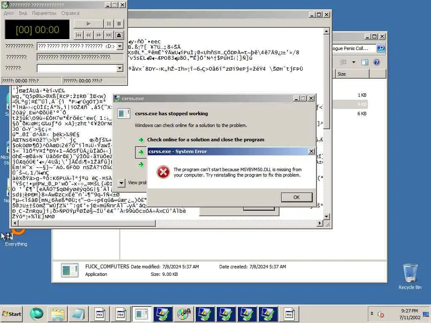Expand the empty track dropdown in CD player

click(x=120, y=68)
